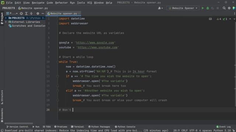The image size is (236, 132).
Task: Expand the PROJECTS folder node
Action: coord(6,18)
